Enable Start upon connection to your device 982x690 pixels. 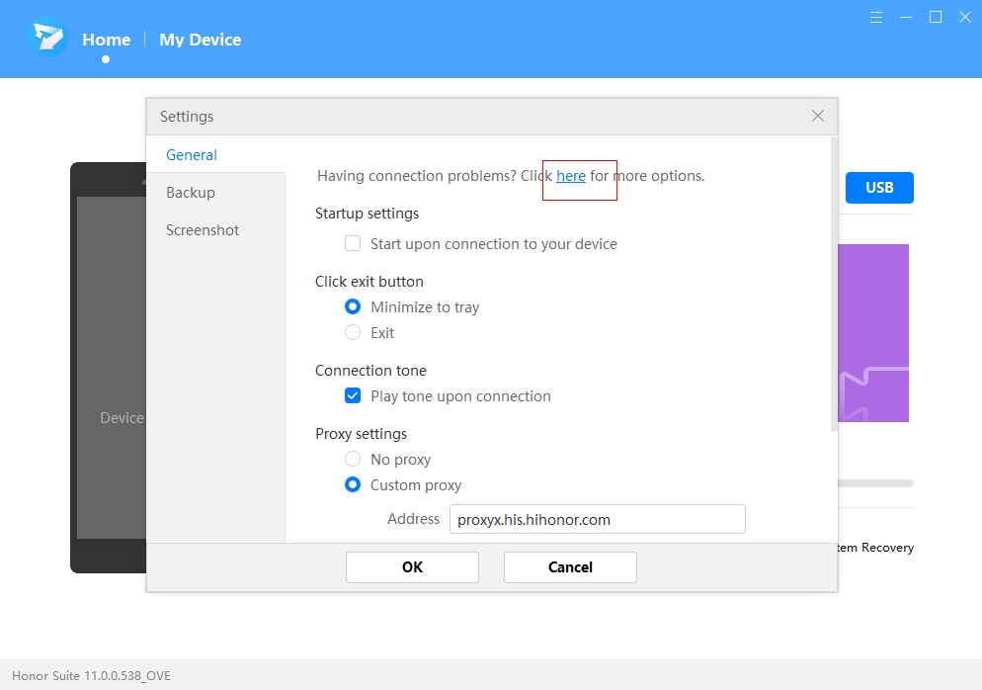353,244
